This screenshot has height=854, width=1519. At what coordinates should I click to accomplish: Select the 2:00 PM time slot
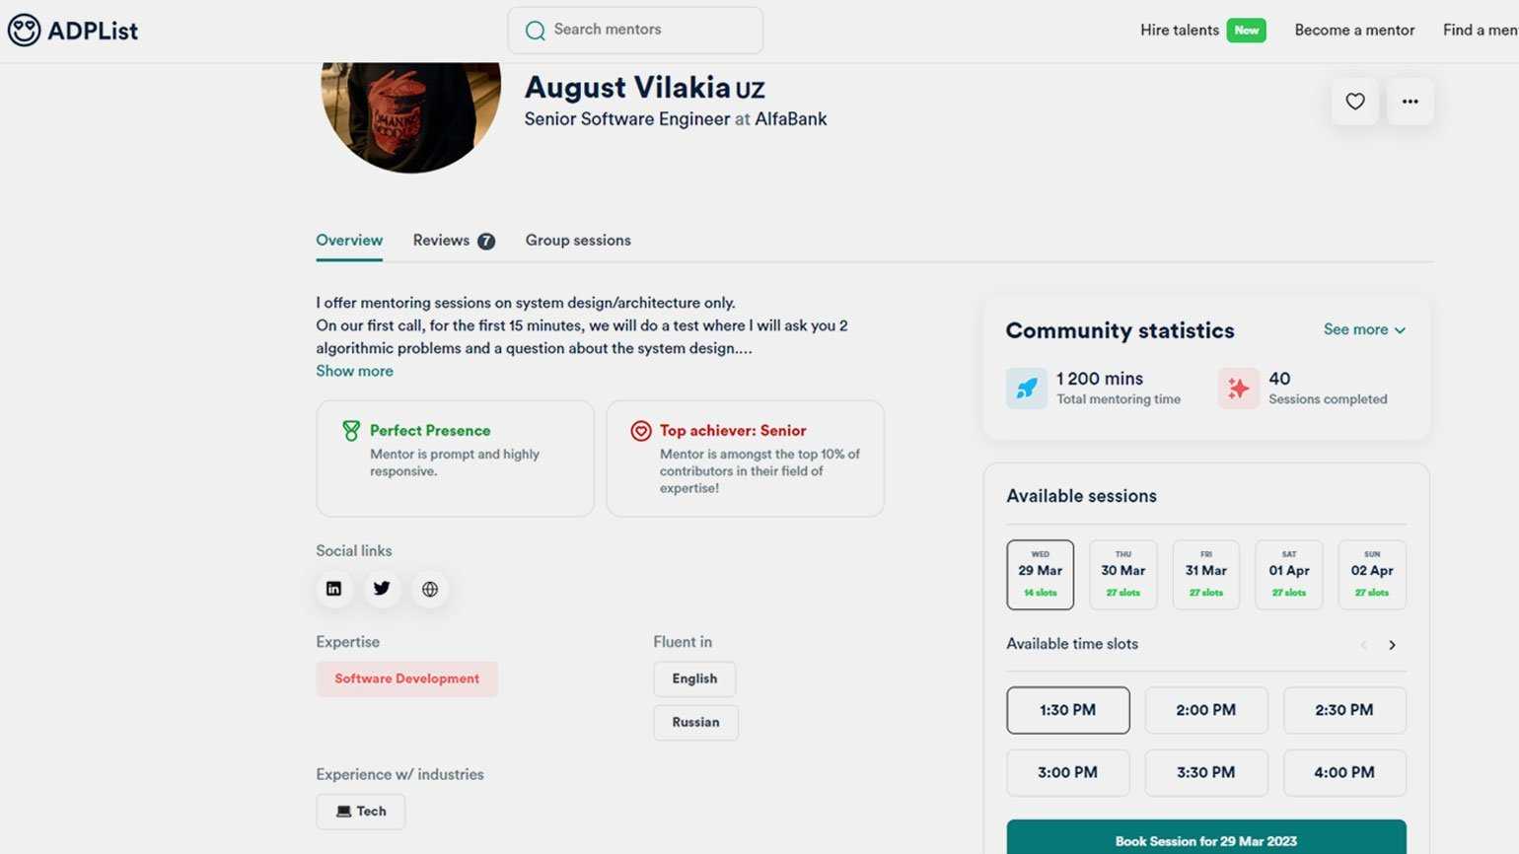tap(1205, 710)
